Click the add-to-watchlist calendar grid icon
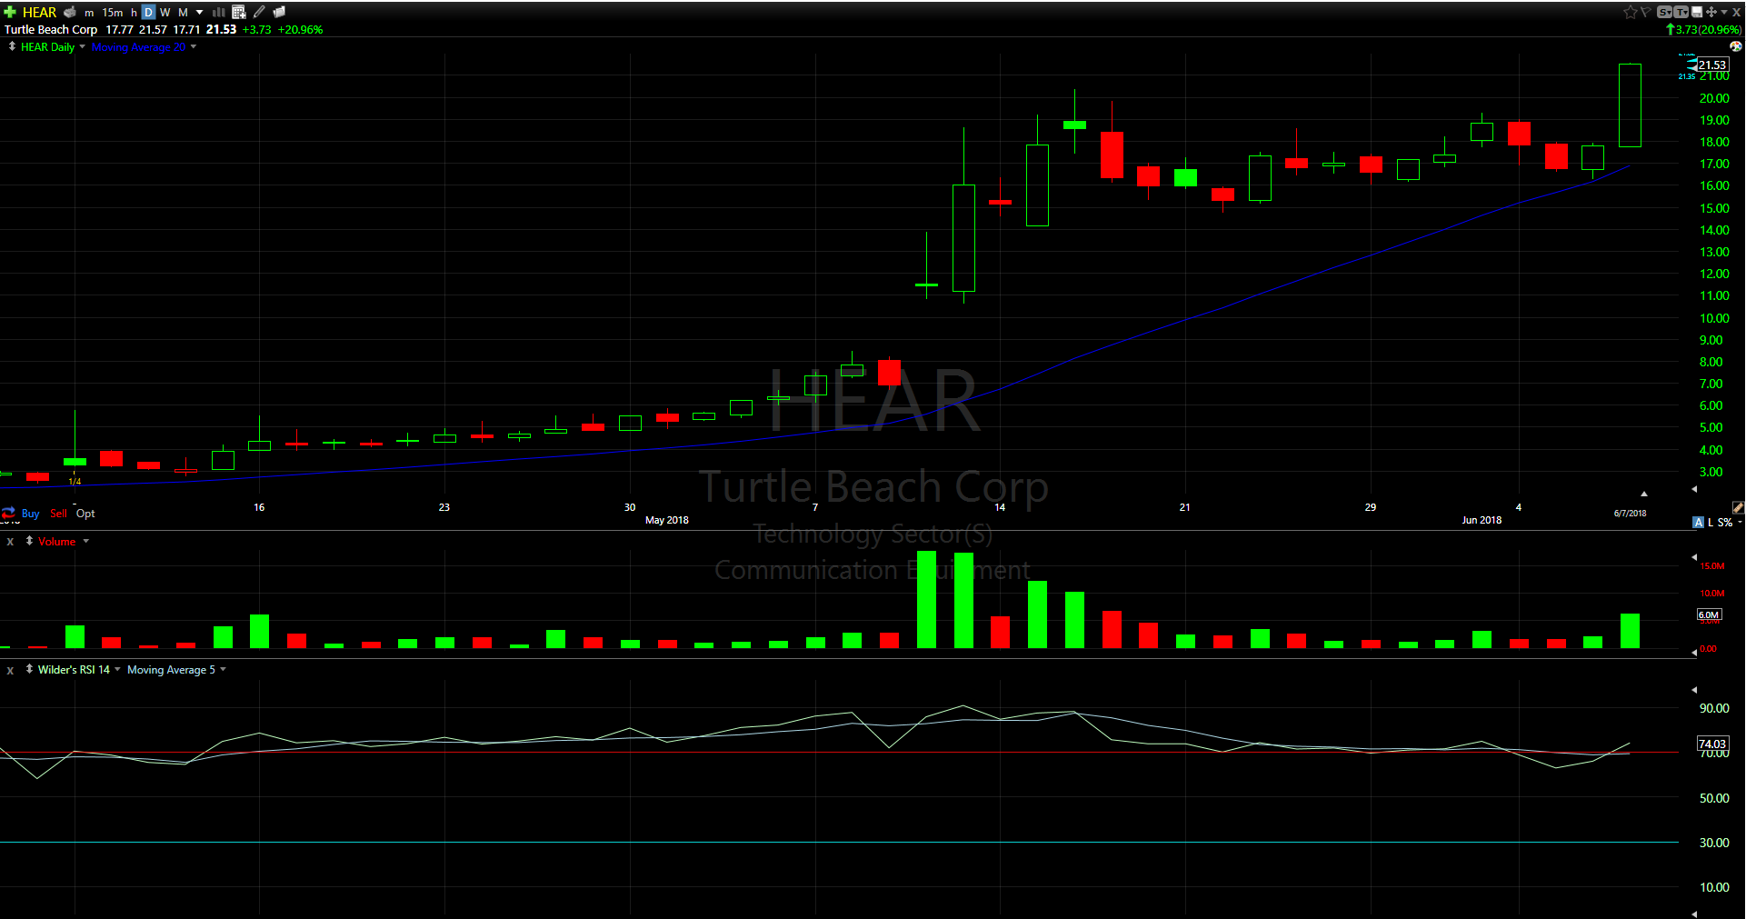This screenshot has height=919, width=1746. 239,12
